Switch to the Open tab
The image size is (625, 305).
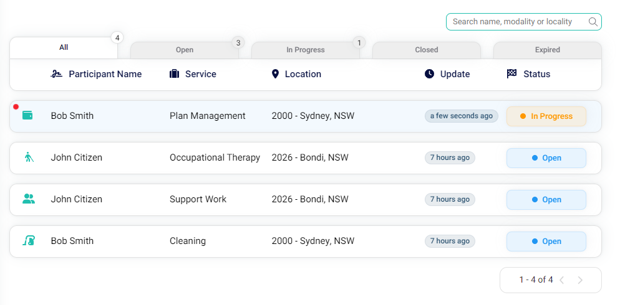tap(185, 50)
